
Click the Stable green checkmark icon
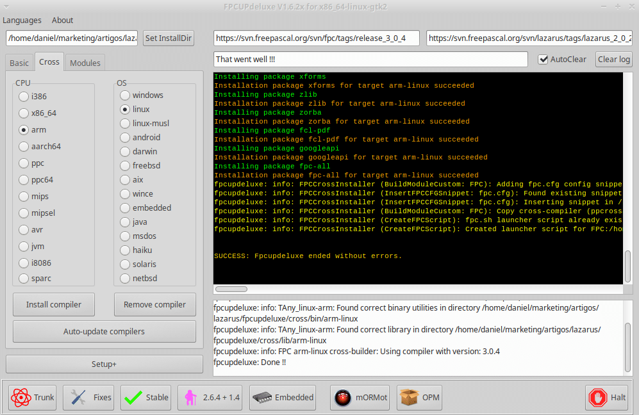[133, 398]
